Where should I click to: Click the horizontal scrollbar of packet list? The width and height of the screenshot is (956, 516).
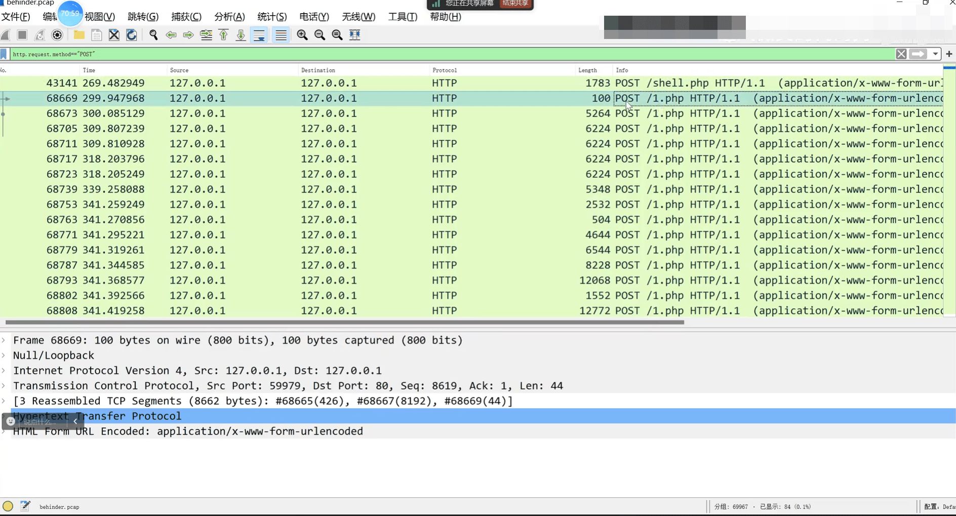(345, 322)
